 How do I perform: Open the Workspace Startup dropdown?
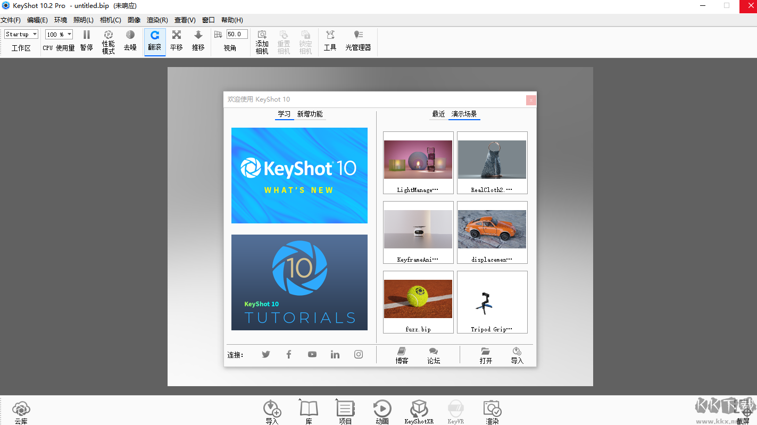(x=21, y=34)
